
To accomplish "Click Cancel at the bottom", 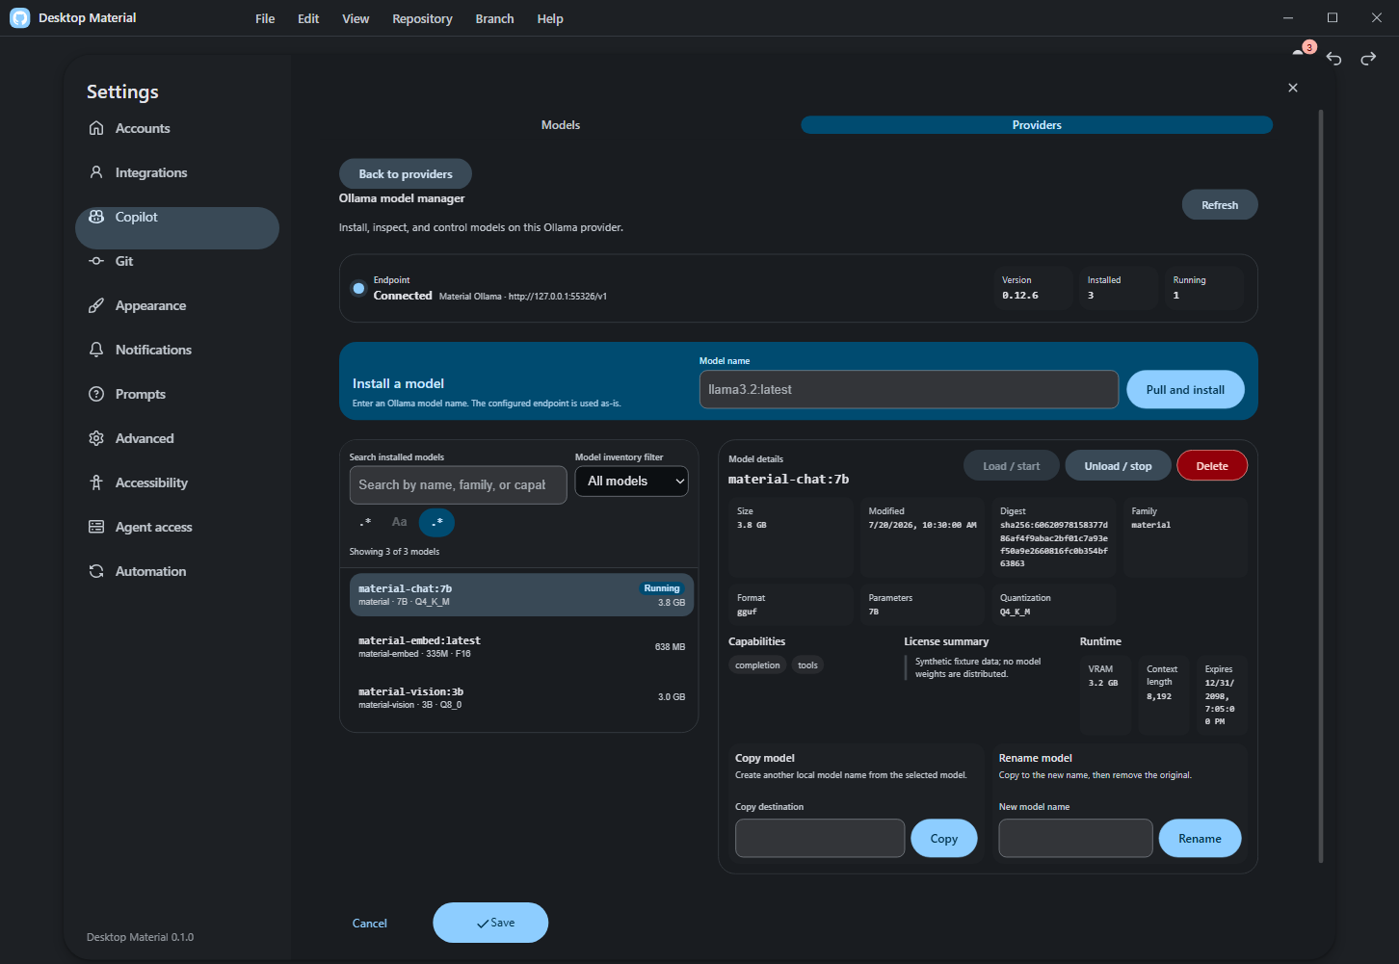I will coord(370,924).
